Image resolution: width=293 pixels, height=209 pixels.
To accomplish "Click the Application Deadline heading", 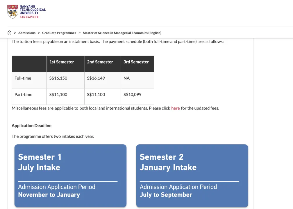I will point(31,126).
